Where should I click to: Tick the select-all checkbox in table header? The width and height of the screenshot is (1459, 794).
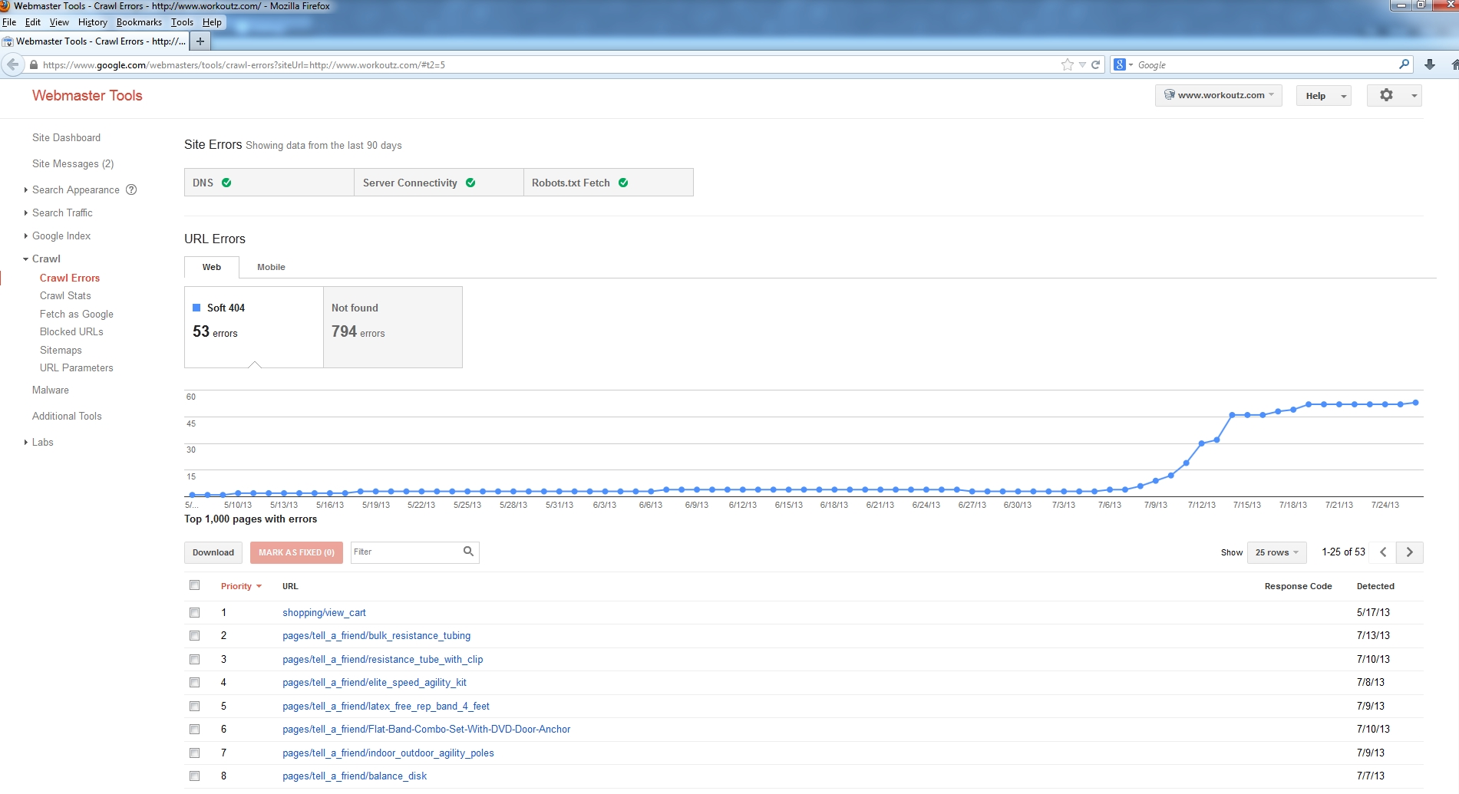[195, 585]
